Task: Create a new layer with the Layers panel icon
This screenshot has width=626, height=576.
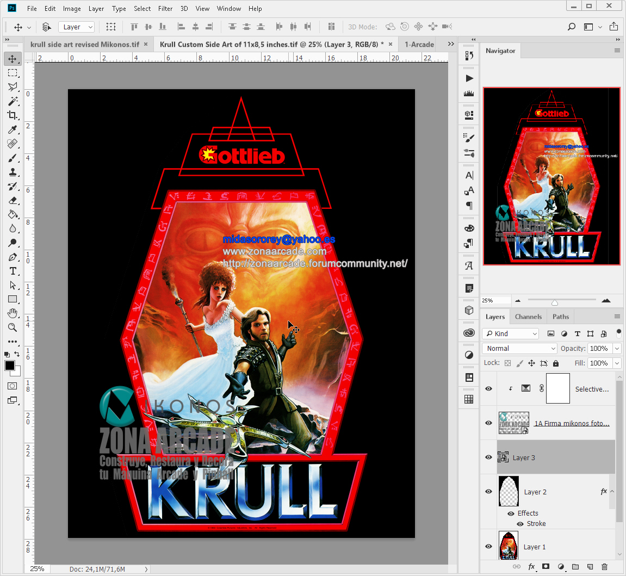Action: point(590,567)
